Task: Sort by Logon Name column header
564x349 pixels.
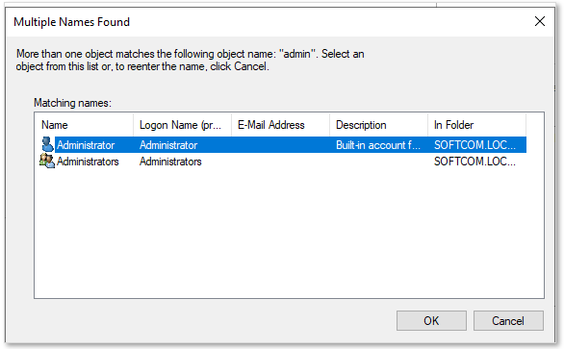Action: 182,125
